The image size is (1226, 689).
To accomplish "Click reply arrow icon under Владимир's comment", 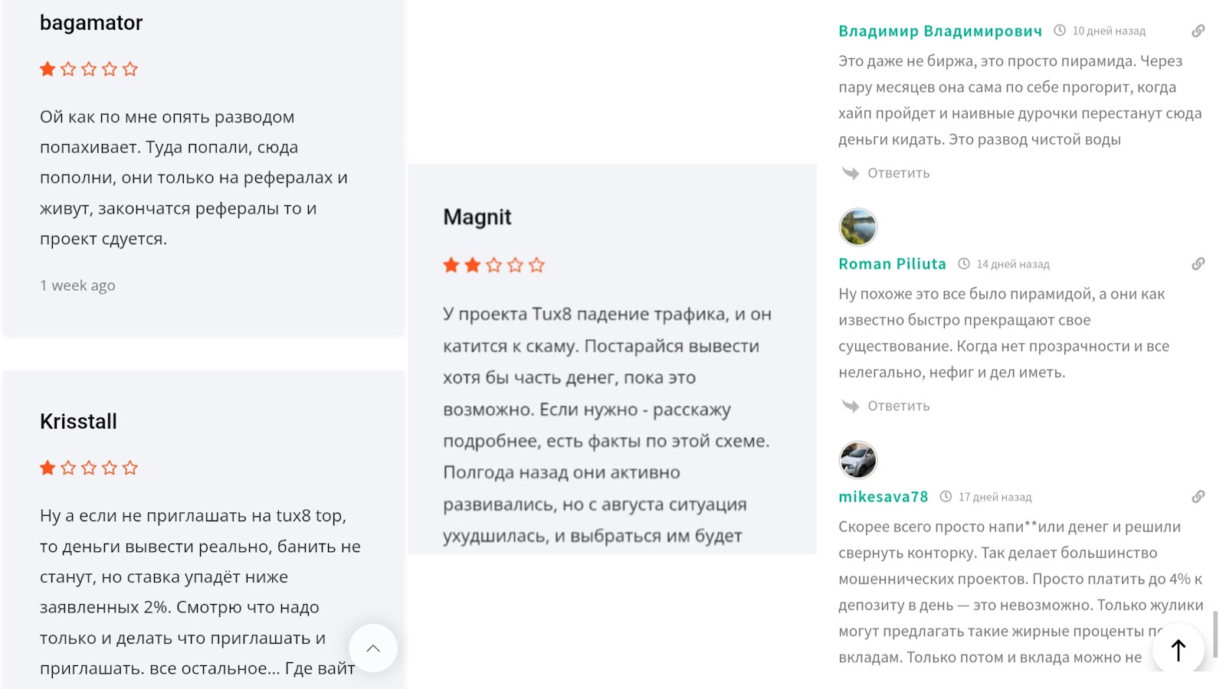I will (x=851, y=173).
